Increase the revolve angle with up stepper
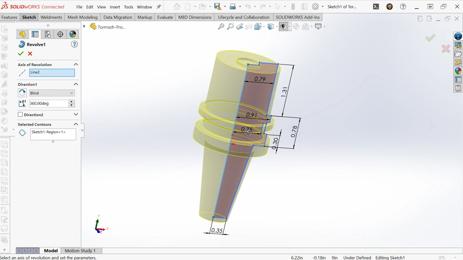Viewport: 463px width, 260px height. 71,102
